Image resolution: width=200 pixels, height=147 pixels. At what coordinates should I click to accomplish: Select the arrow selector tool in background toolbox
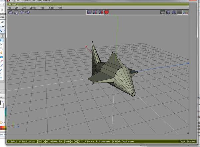click(x=1, y=40)
